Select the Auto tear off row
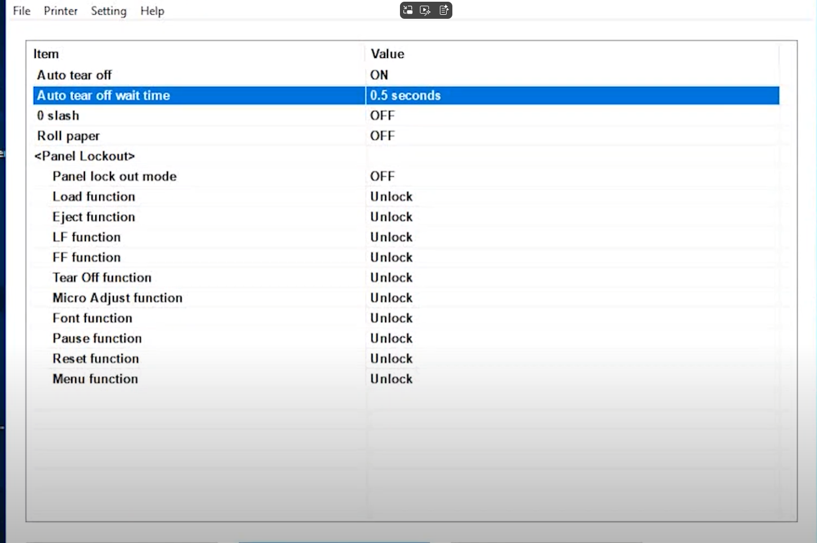The height and width of the screenshot is (543, 817). point(75,75)
